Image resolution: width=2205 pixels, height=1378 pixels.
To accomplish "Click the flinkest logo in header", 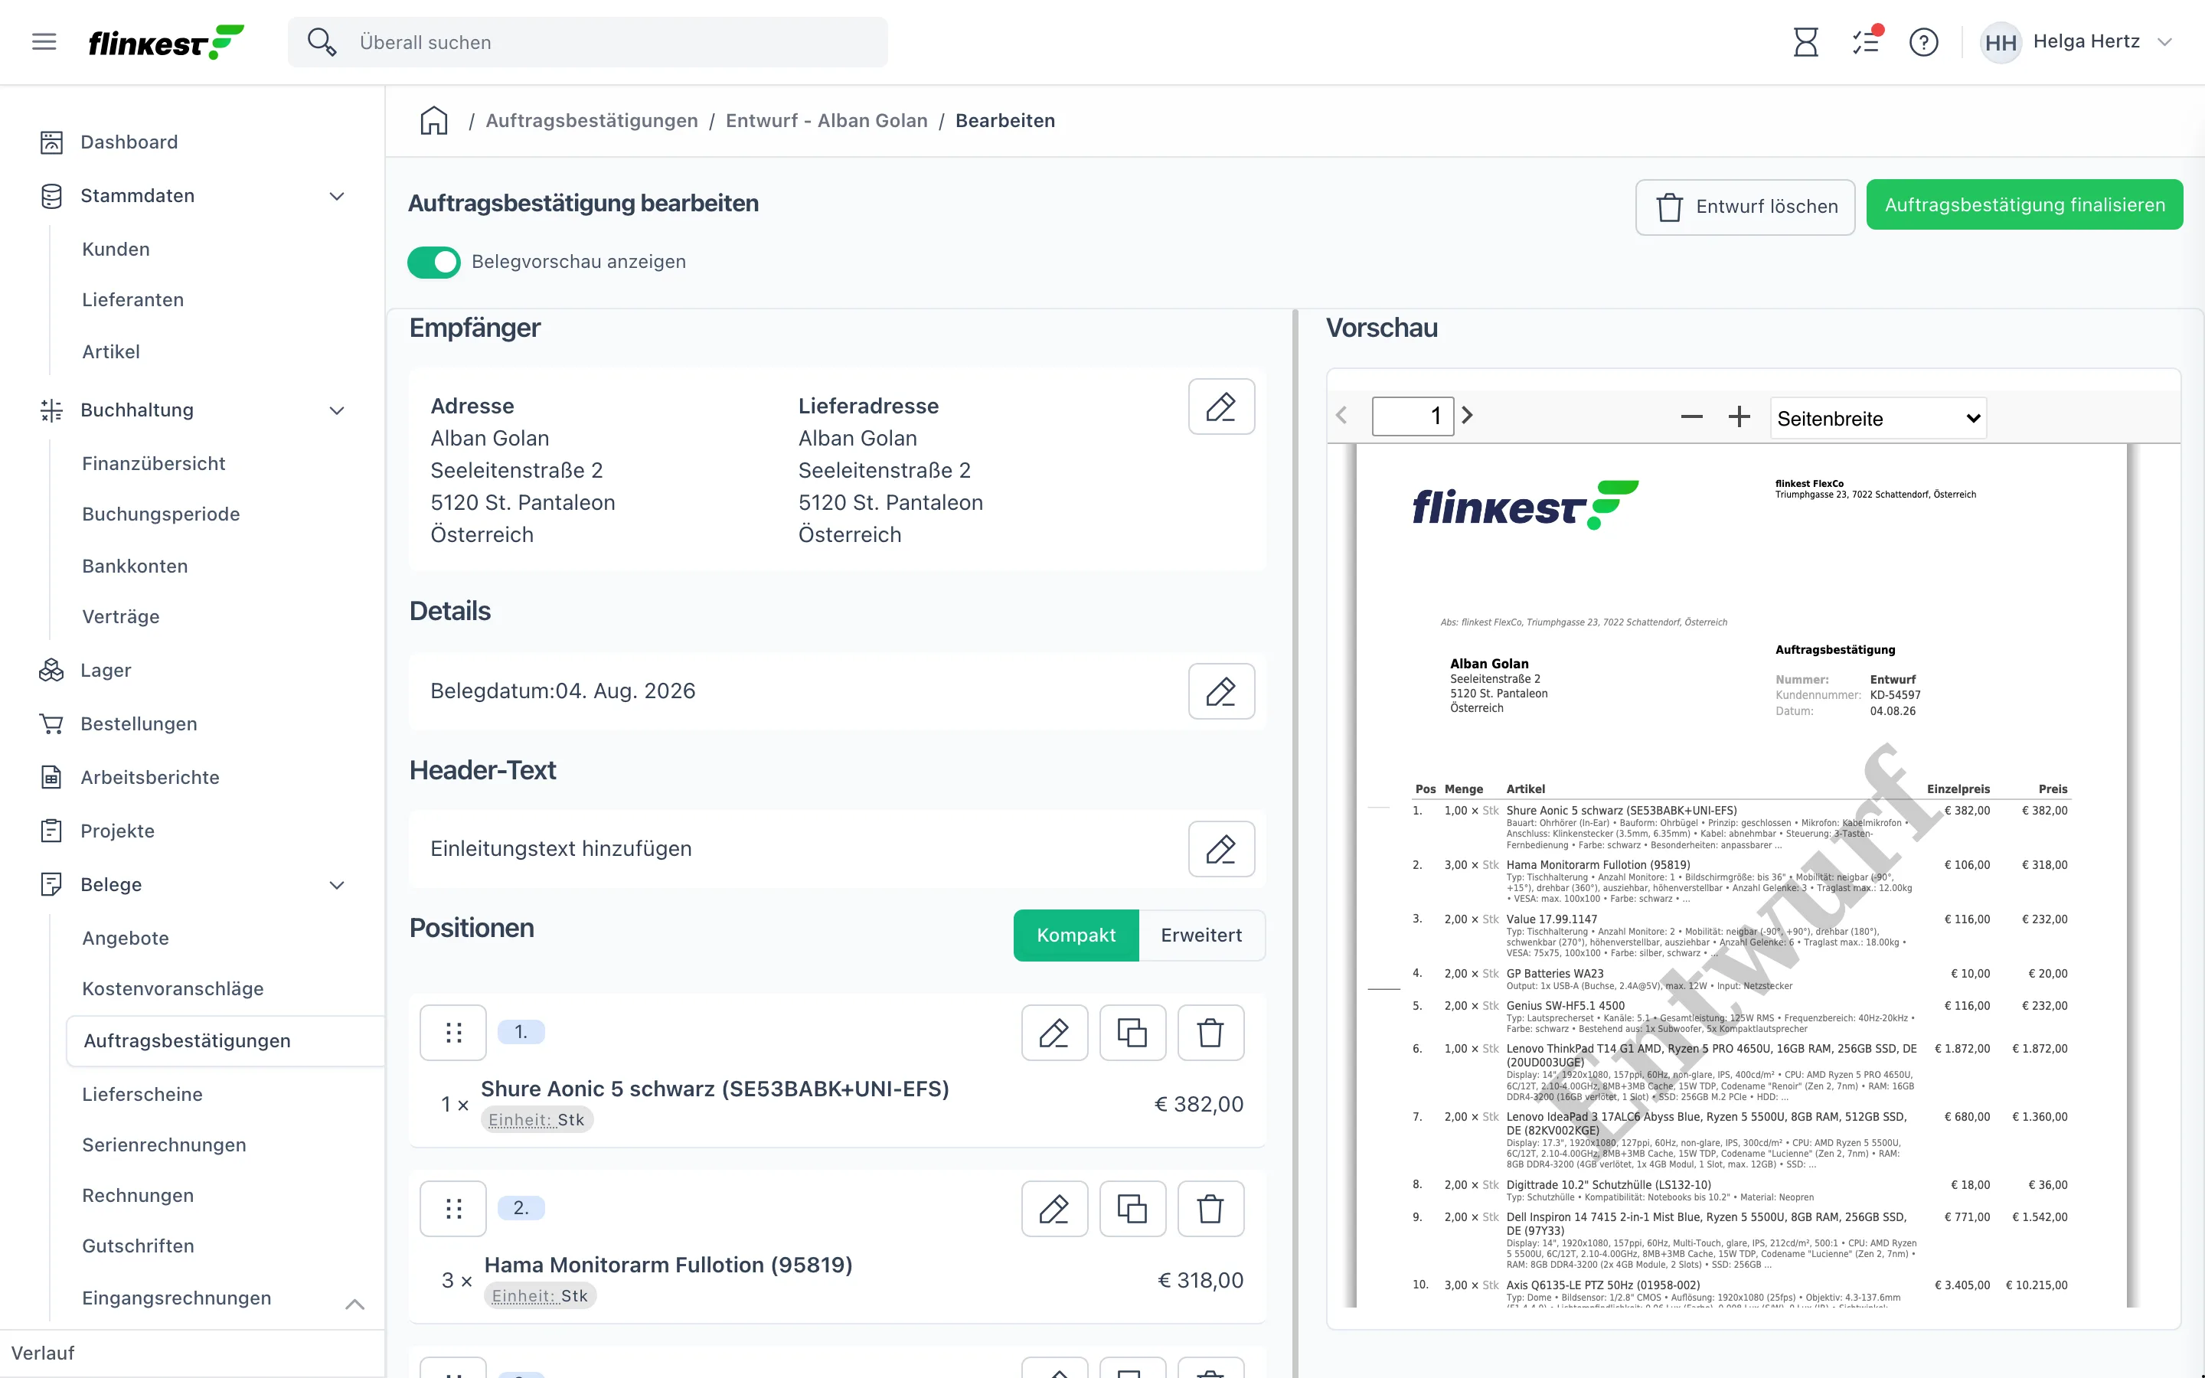I will tap(166, 42).
